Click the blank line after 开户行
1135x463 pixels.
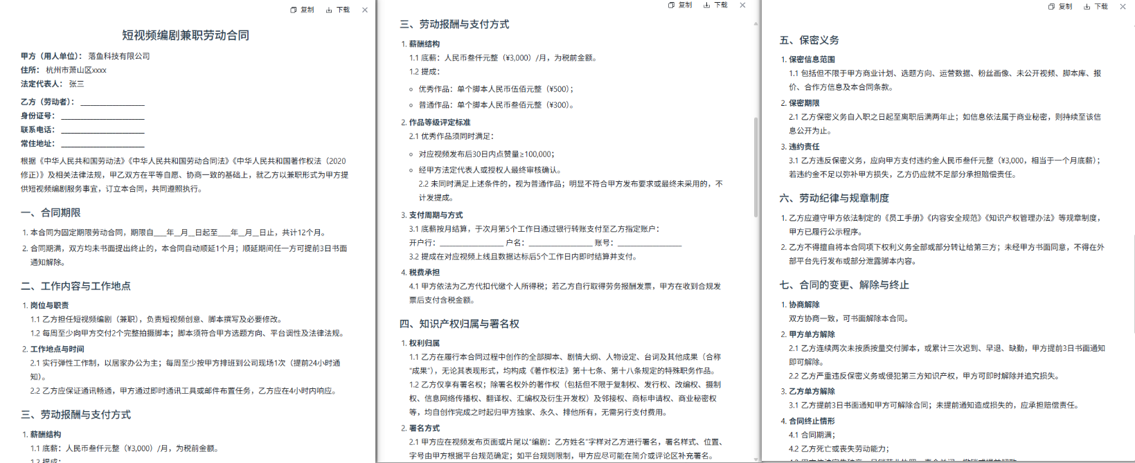[471, 243]
